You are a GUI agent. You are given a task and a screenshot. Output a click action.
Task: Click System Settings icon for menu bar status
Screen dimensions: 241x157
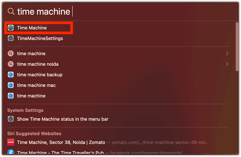click(11, 119)
